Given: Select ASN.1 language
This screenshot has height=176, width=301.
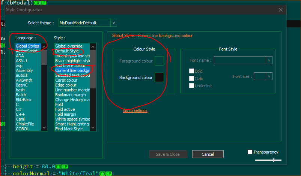Looking at the screenshot, I should pos(28,61).
